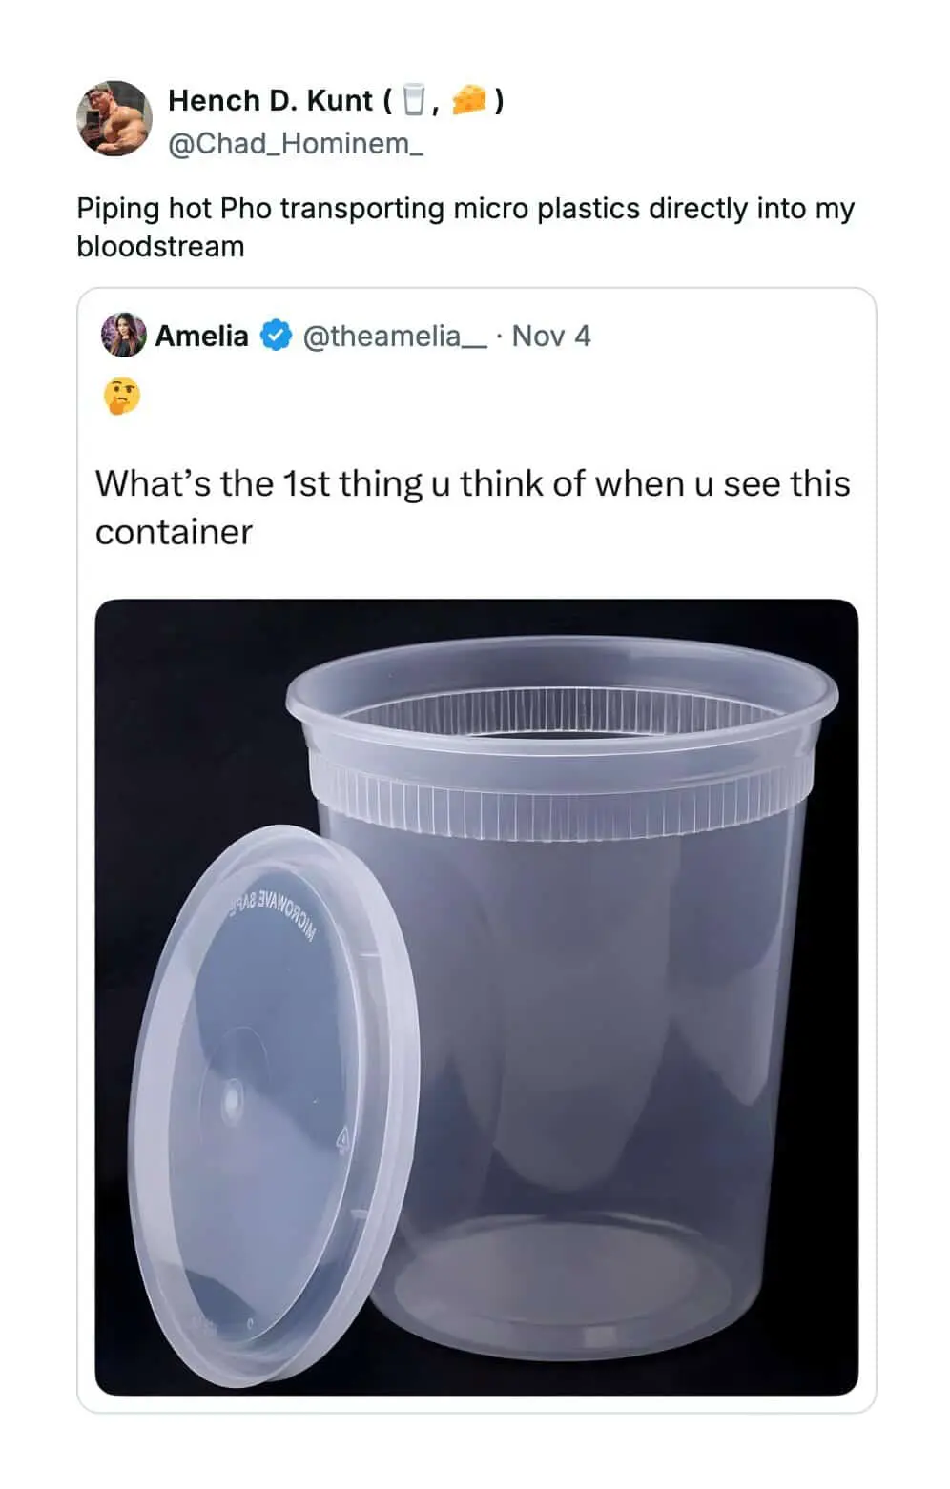
Task: Click the milk glass emoji in name
Action: 413,99
